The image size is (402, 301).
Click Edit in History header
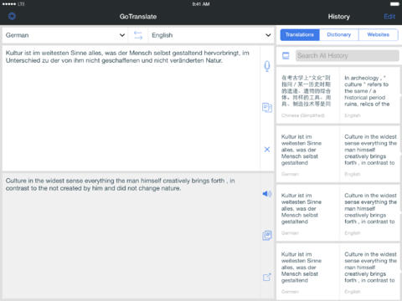[x=389, y=17]
